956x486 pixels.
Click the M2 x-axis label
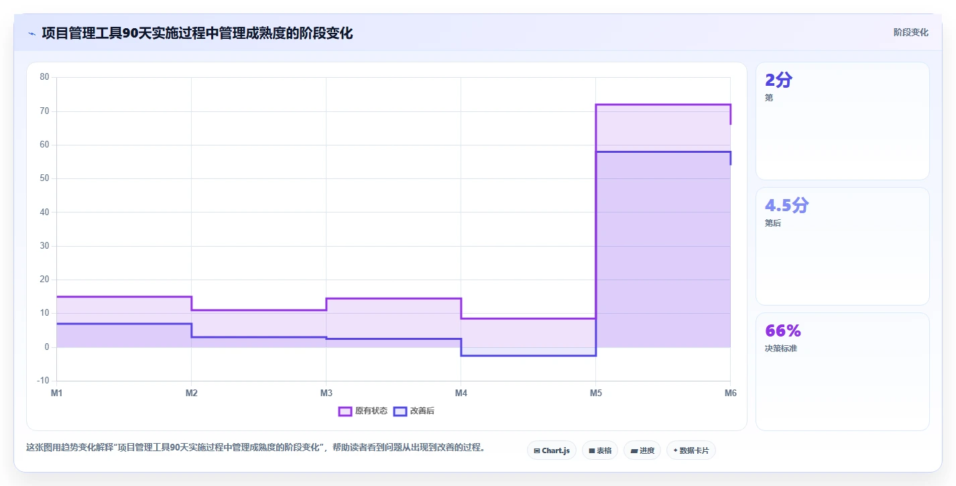[x=192, y=393]
